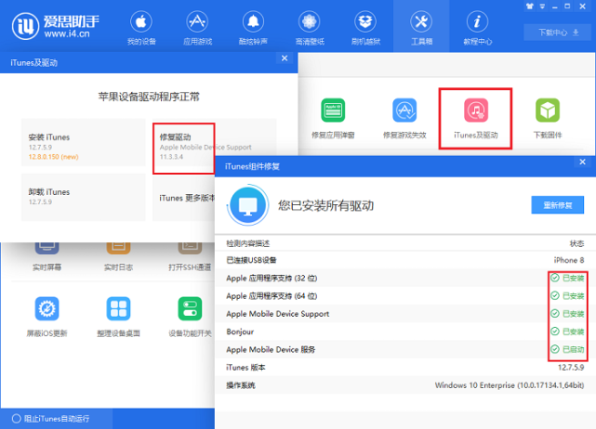Click iTunes 更多版本 option tile
Screen dimensions: 596x429
pyautogui.click(x=183, y=198)
